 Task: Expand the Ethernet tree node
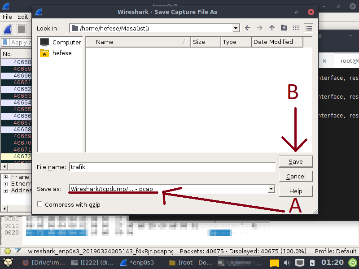pos(5,184)
